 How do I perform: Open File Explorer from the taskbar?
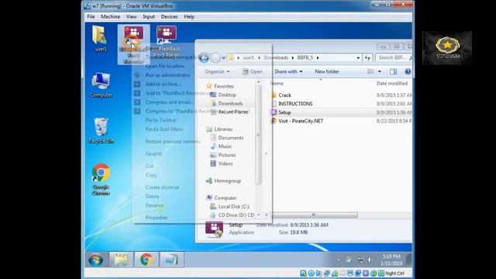point(121,260)
